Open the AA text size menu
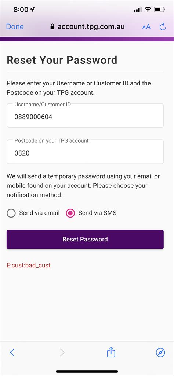 click(146, 27)
